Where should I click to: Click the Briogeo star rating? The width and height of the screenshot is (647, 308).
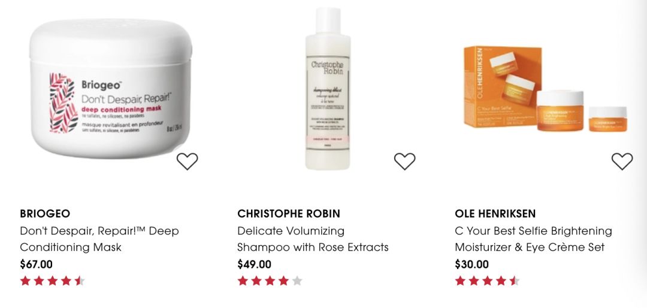click(52, 281)
